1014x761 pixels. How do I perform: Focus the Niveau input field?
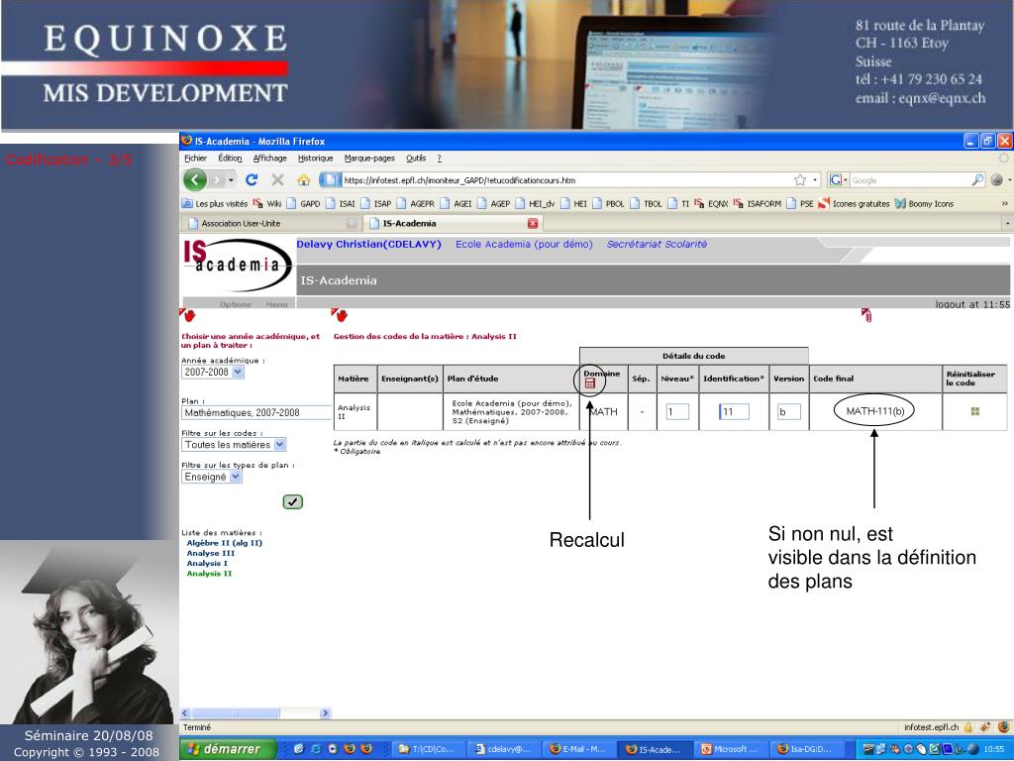coord(677,411)
